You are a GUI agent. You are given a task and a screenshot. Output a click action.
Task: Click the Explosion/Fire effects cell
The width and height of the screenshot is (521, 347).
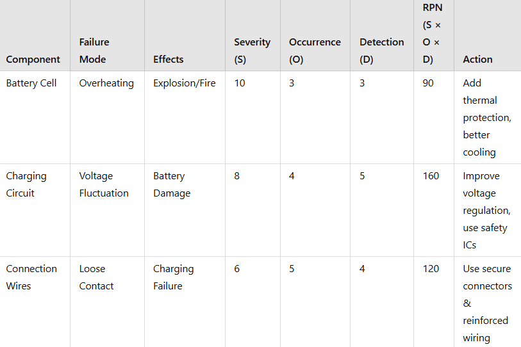(184, 83)
